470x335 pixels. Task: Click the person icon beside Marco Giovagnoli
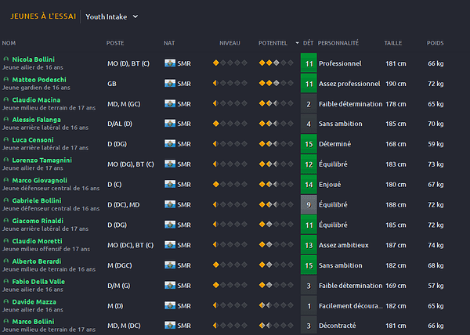pos(5,180)
